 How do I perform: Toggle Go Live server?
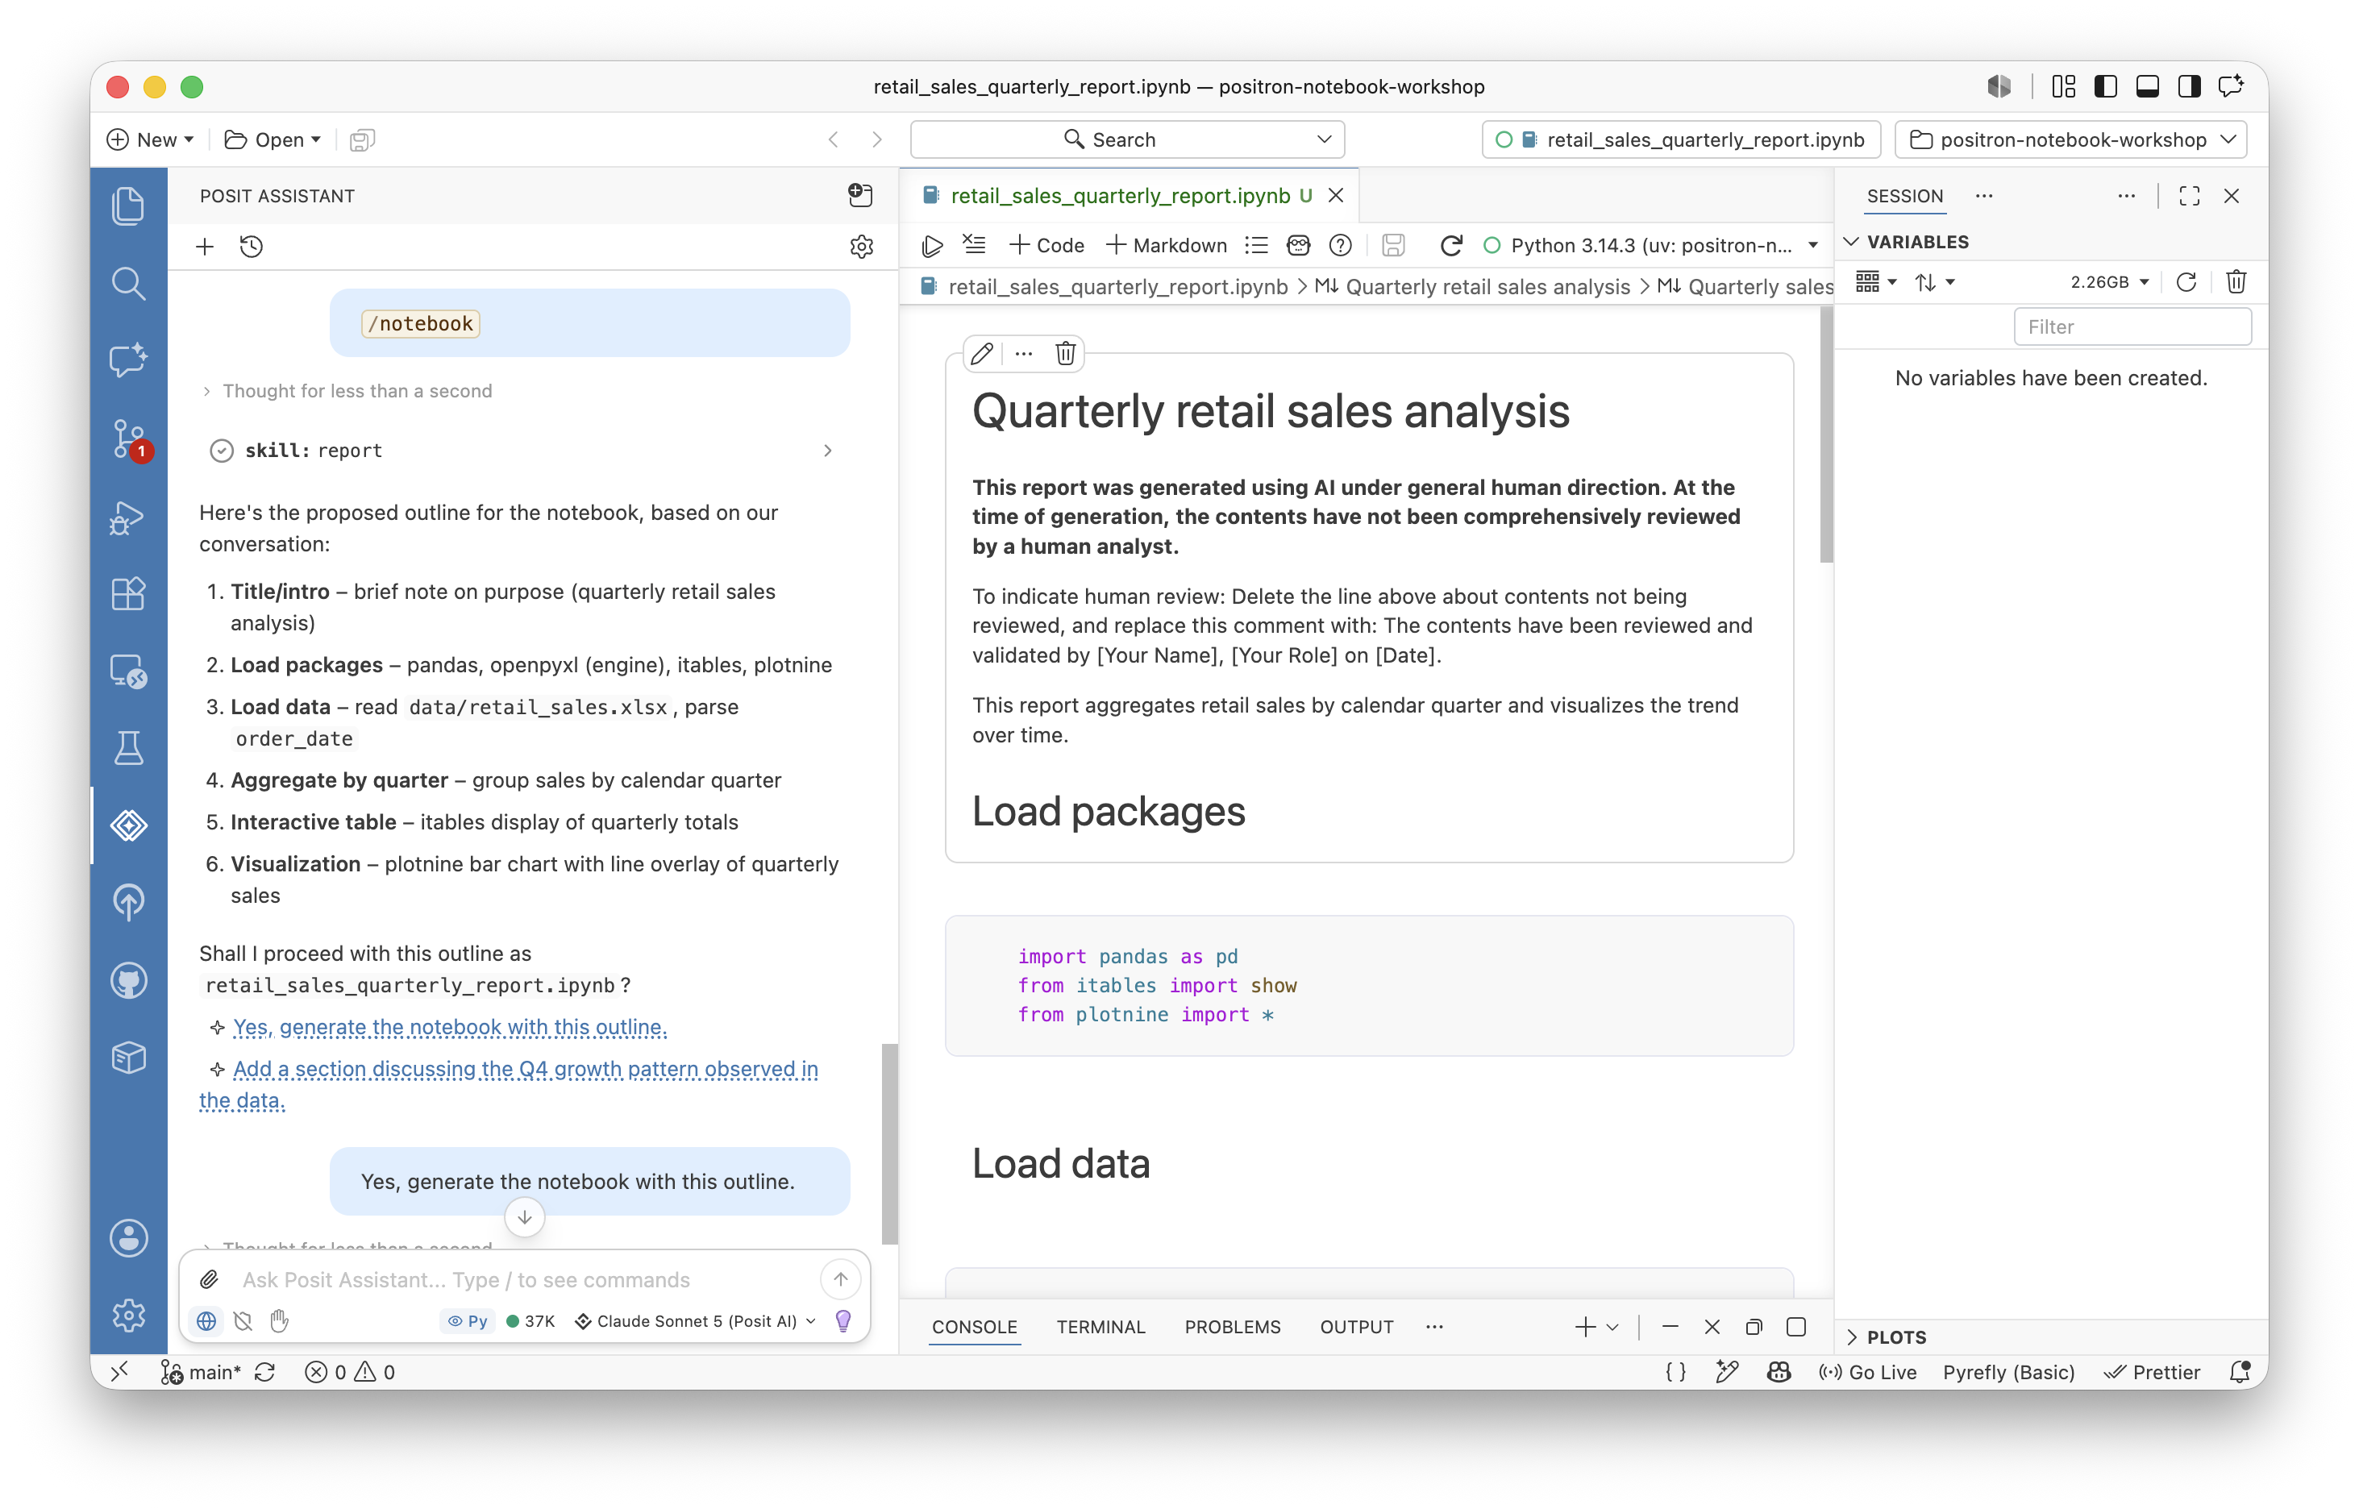[1868, 1372]
